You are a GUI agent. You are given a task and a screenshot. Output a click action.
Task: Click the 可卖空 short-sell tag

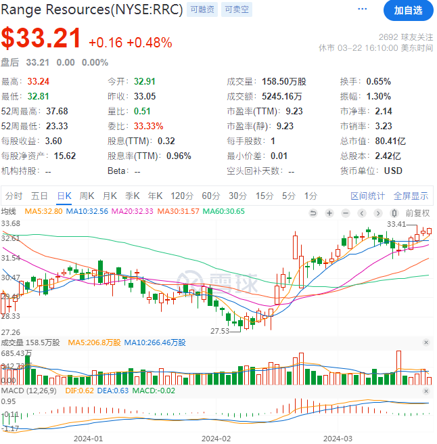click(237, 9)
